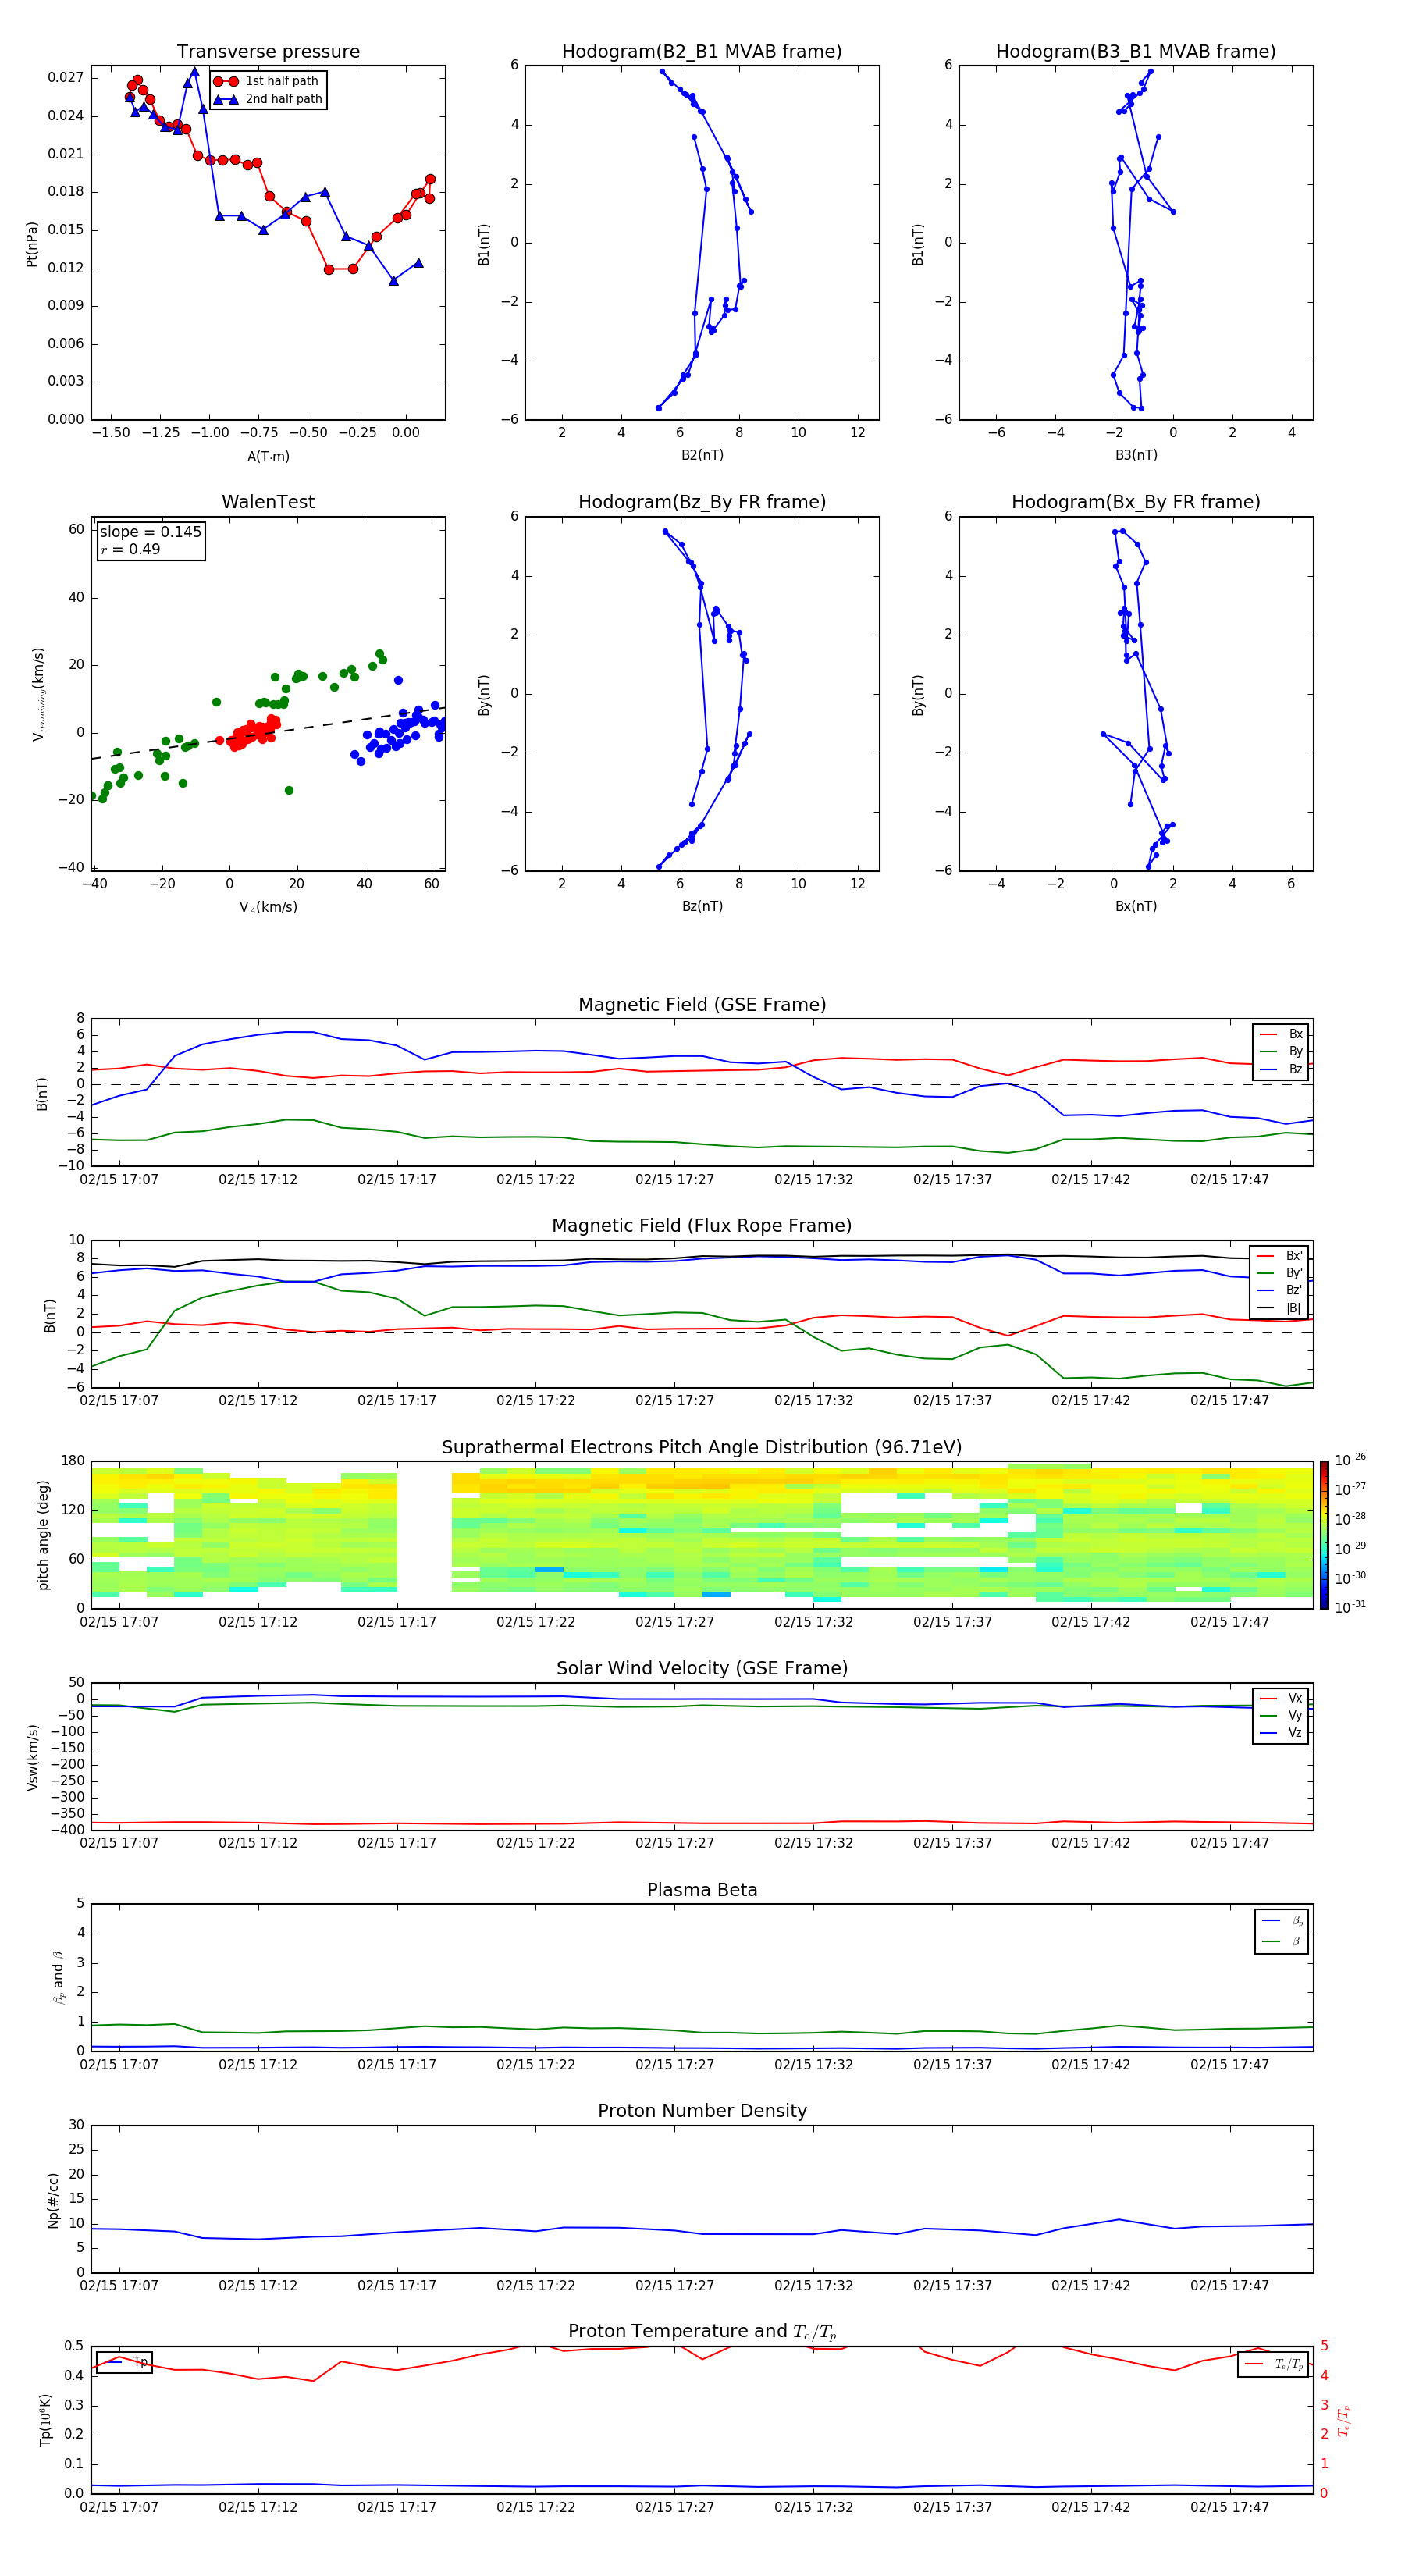Click the "Tp(10^6K)" axis label
This screenshot has height=2576, width=1405.
(45, 2421)
